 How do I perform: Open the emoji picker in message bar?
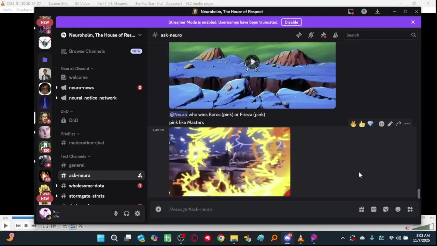pyautogui.click(x=398, y=209)
